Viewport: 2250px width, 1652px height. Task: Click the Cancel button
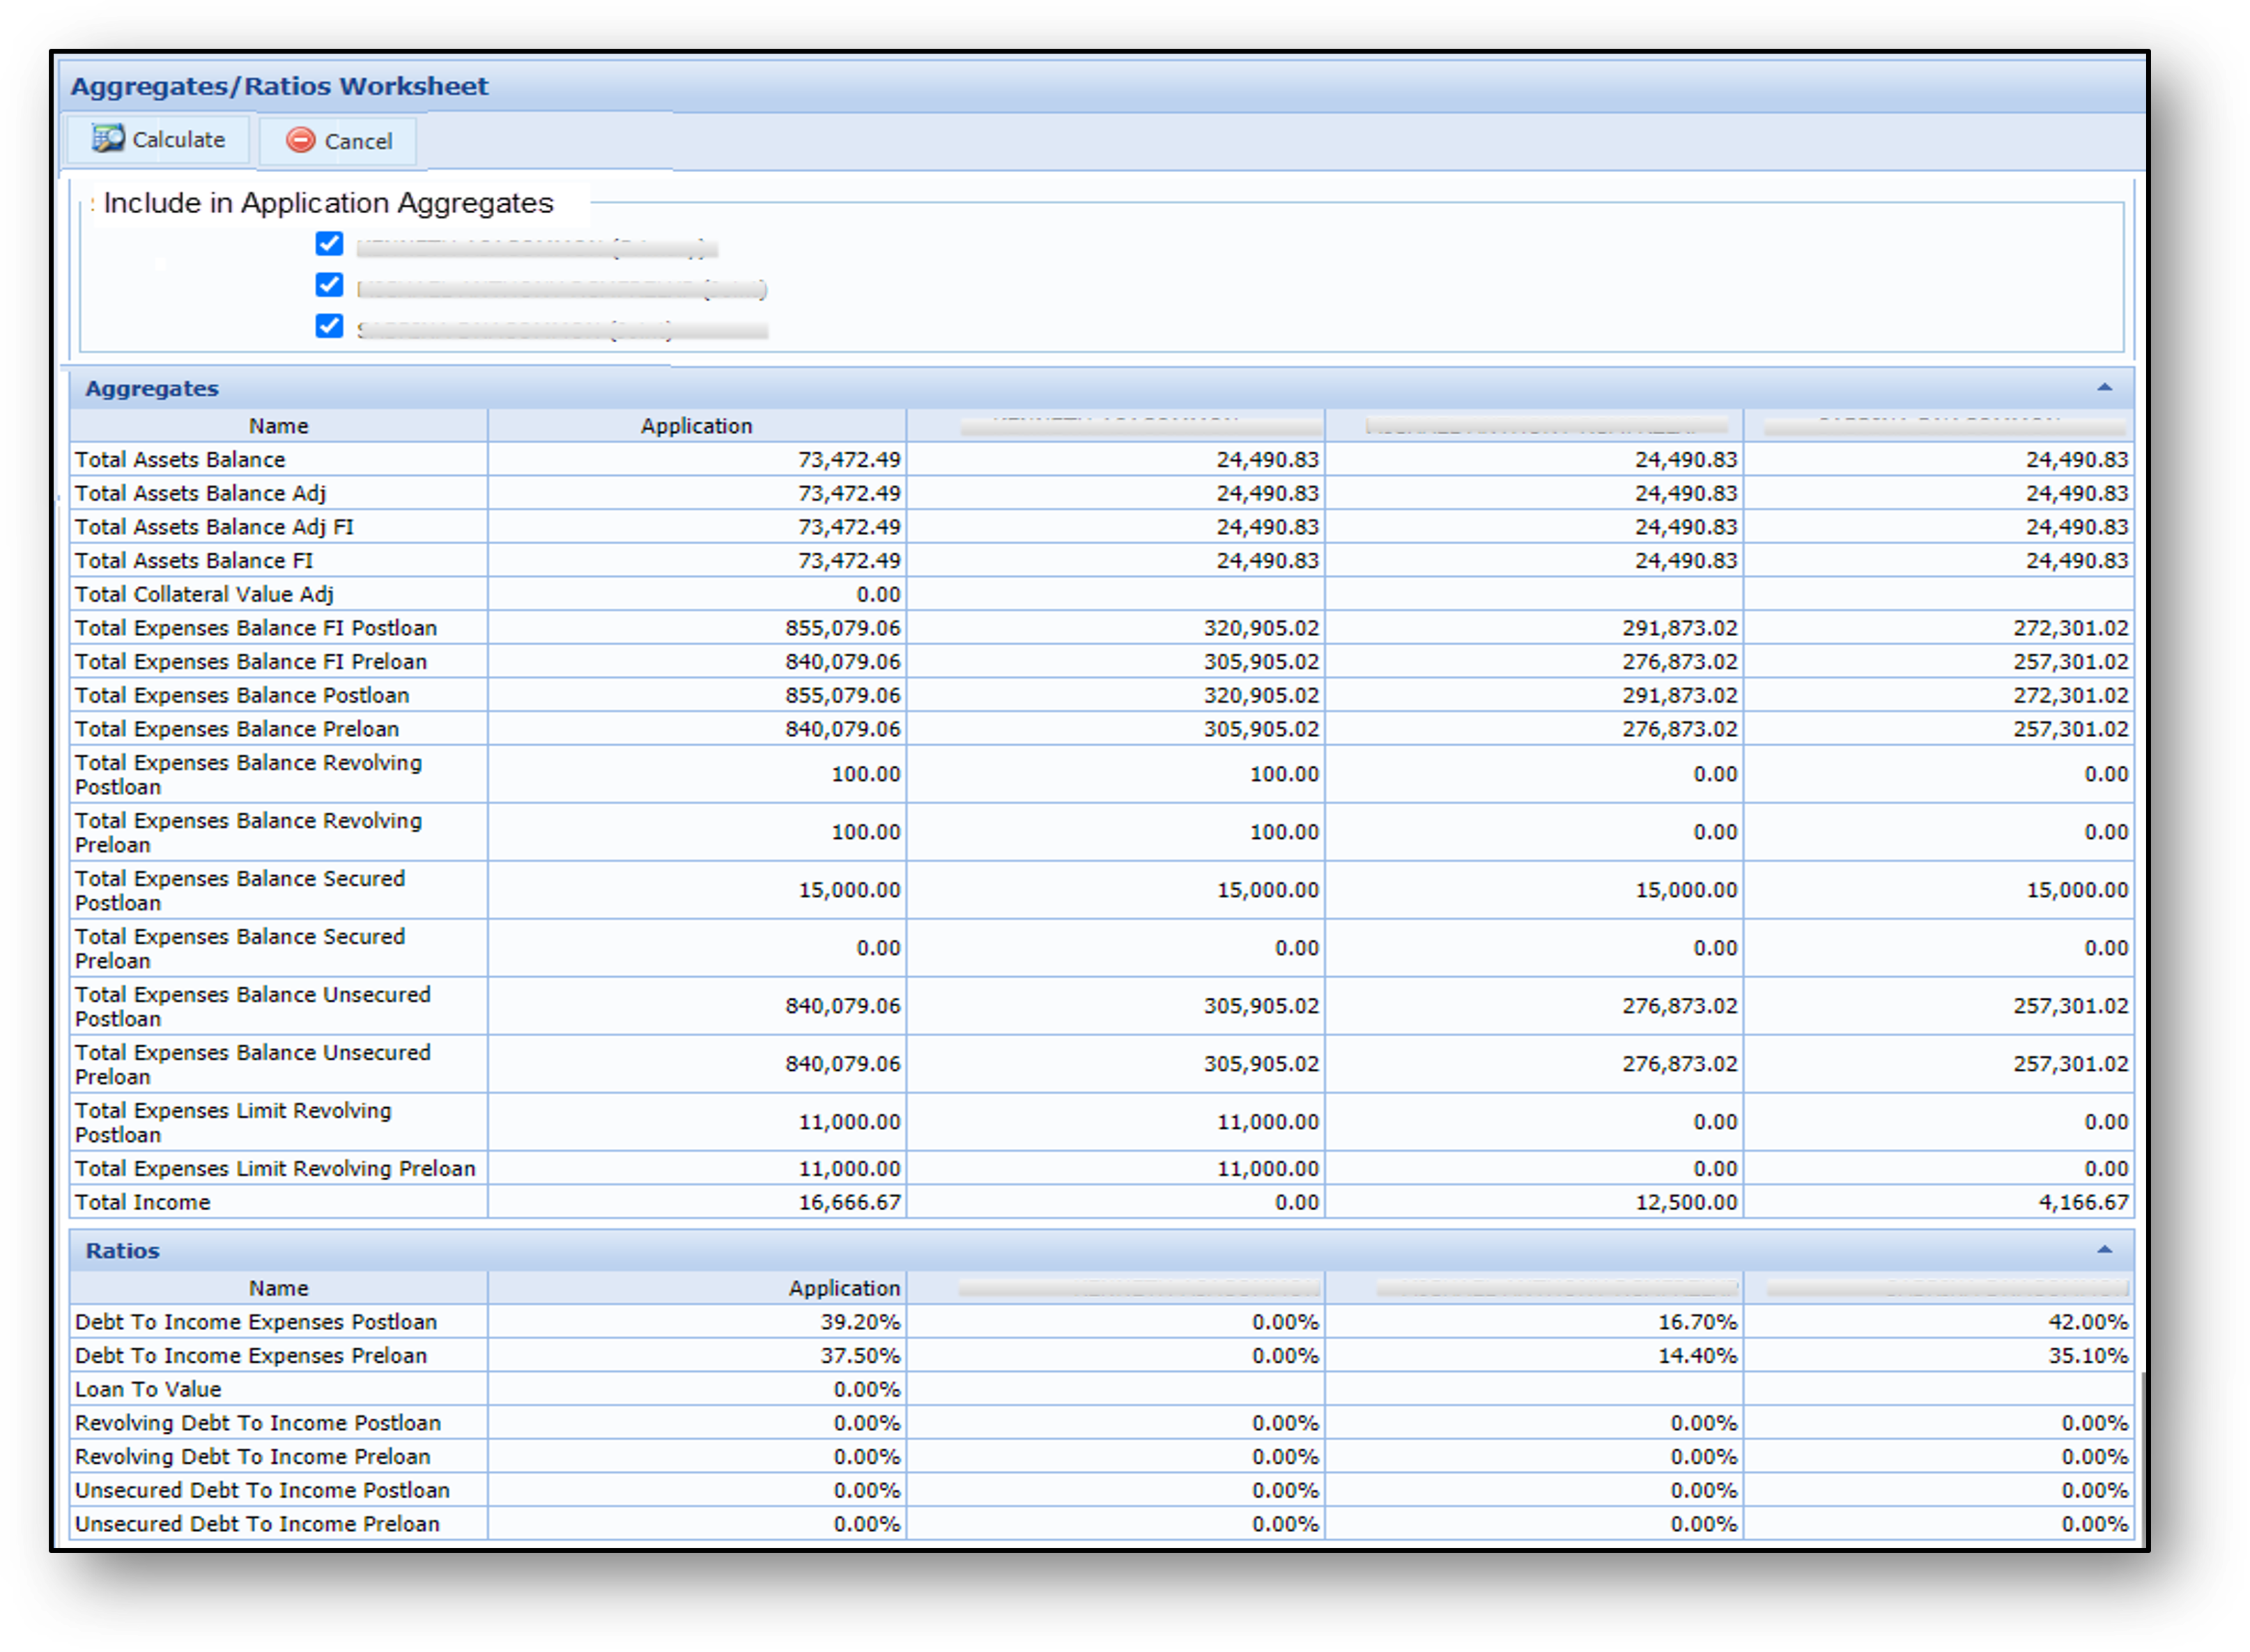point(338,141)
